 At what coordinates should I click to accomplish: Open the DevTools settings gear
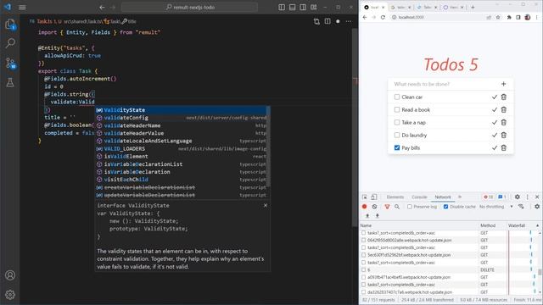click(x=518, y=197)
